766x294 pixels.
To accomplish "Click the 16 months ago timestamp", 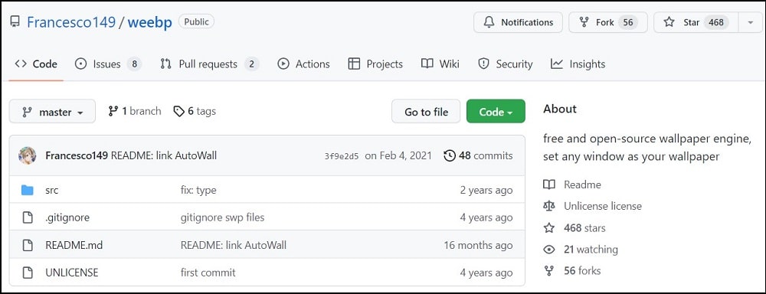I will pos(478,245).
